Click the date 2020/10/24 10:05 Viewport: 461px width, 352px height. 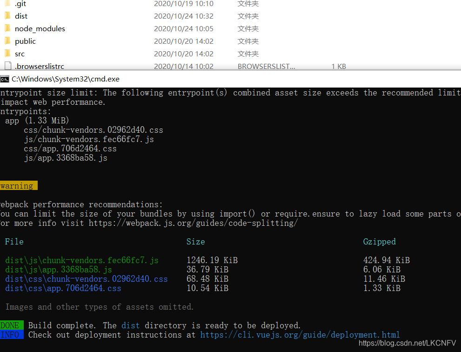pos(184,28)
